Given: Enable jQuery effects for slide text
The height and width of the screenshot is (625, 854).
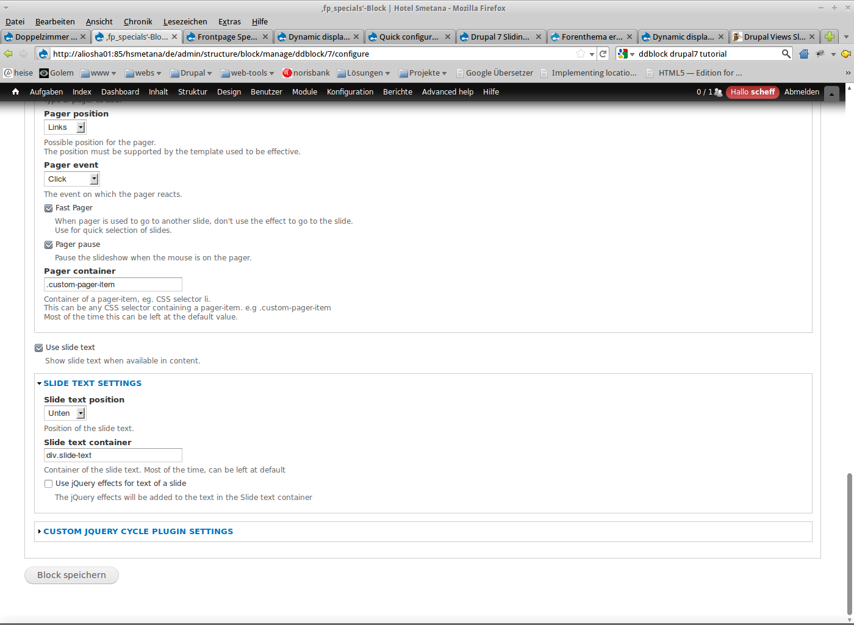Looking at the screenshot, I should point(49,484).
